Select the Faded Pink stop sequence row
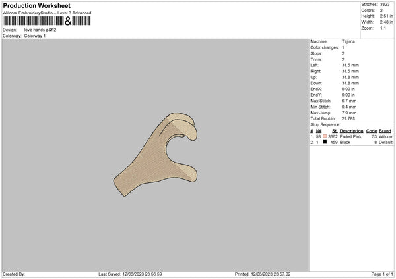396x279 pixels. click(352, 136)
